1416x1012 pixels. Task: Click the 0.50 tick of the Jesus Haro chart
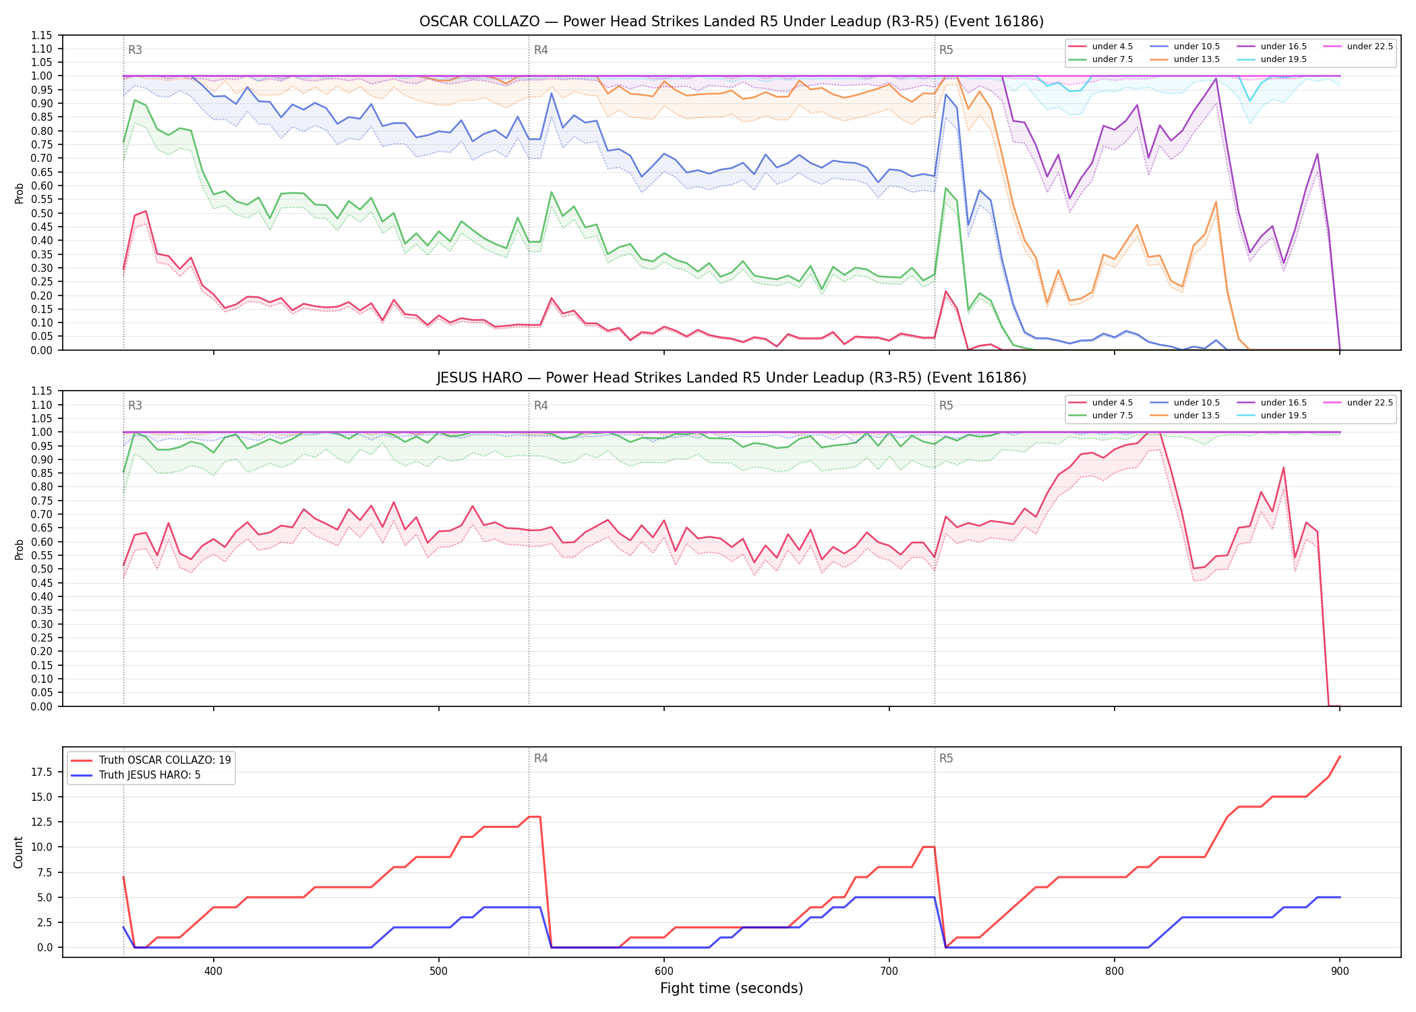pos(42,569)
